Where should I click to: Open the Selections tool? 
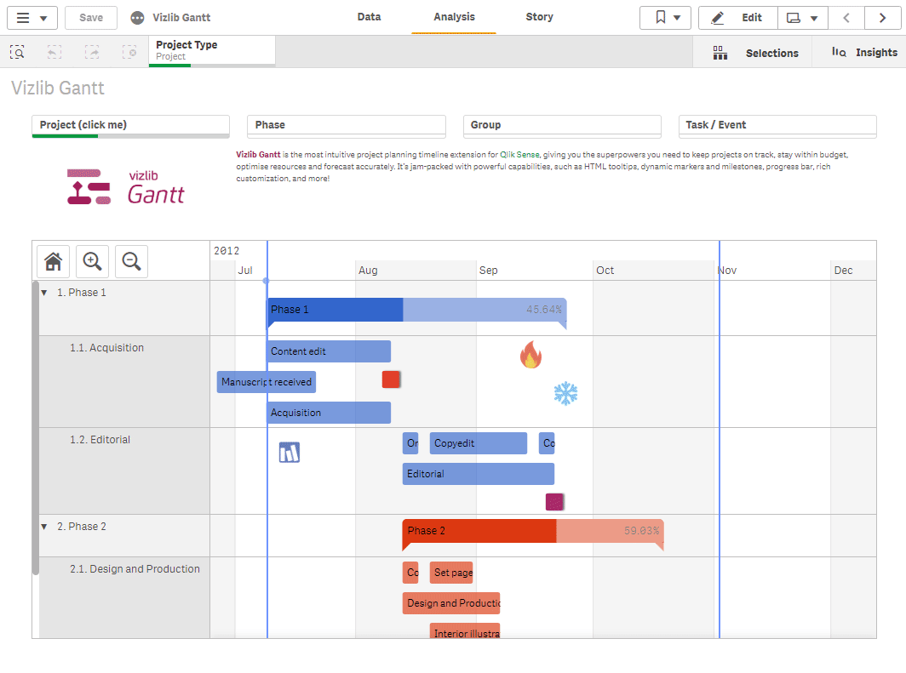(755, 53)
